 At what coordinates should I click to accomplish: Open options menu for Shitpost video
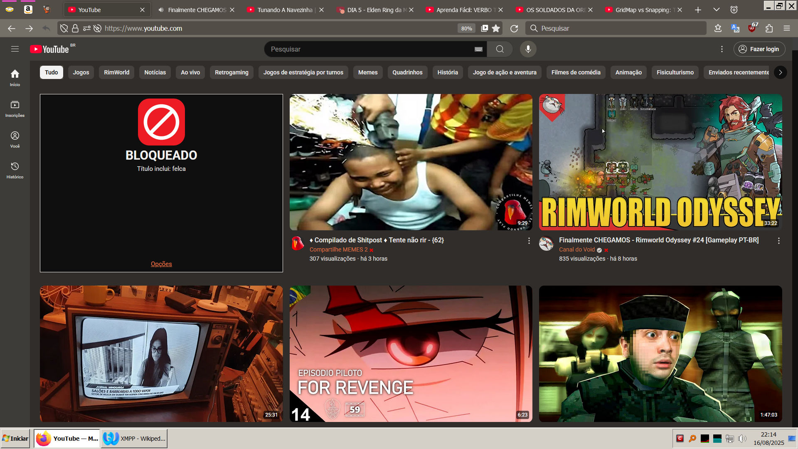point(529,241)
